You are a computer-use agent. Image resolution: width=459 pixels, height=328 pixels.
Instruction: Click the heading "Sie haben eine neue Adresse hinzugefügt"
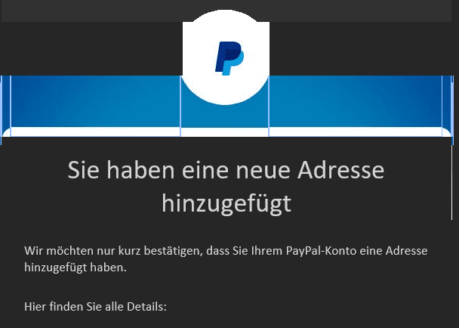(226, 187)
